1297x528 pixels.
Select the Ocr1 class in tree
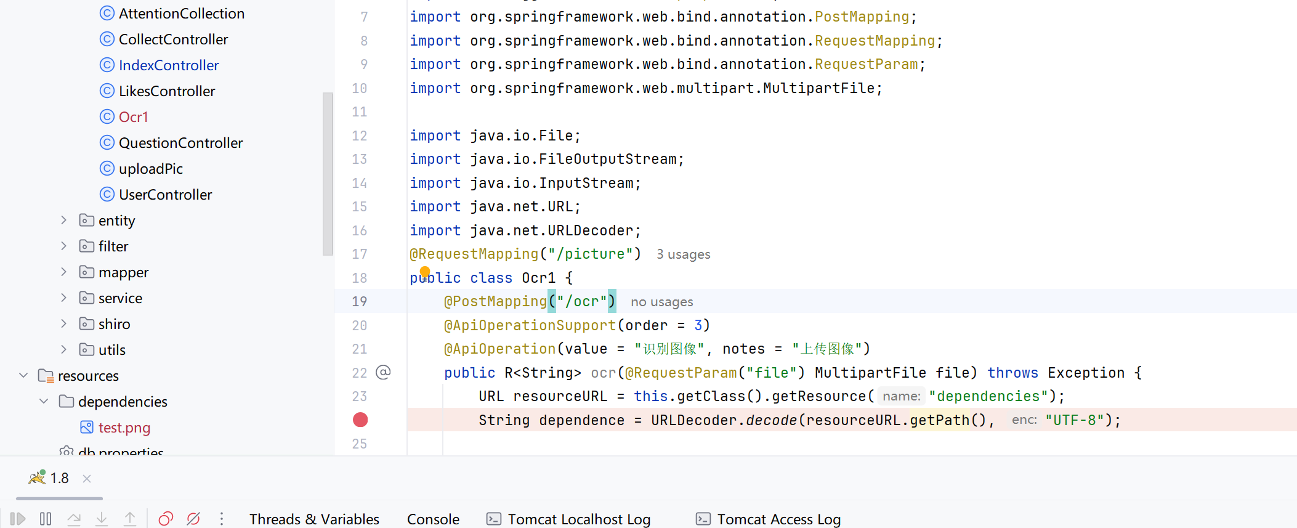tap(133, 117)
